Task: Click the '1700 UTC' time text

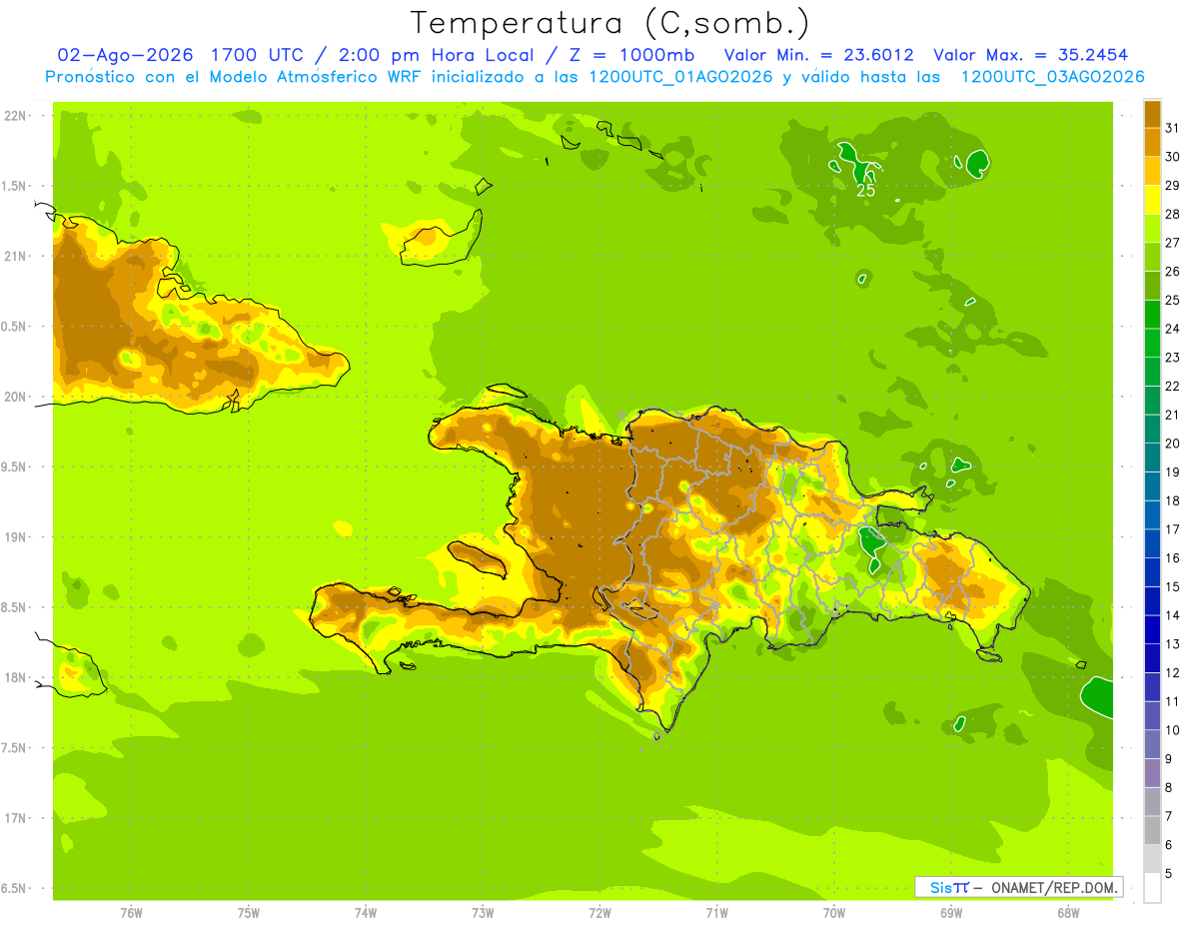Action: tap(259, 55)
